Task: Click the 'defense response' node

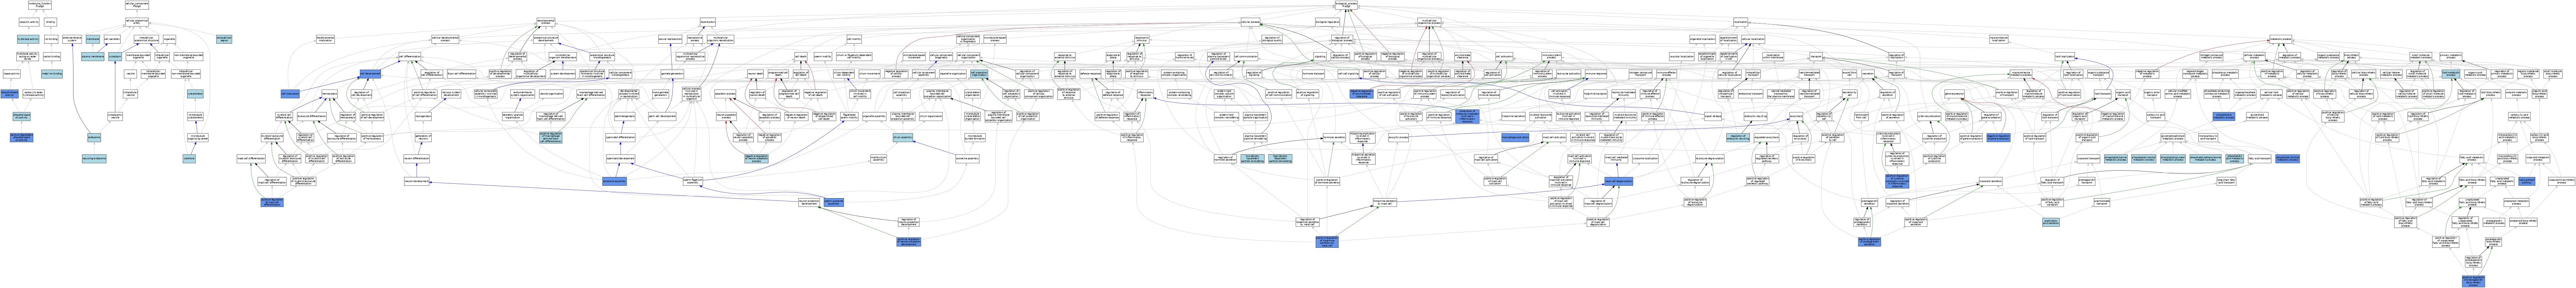Action: 1090,73
